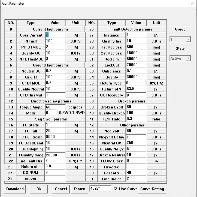
Task: Click the Cancel button
Action: point(61,189)
